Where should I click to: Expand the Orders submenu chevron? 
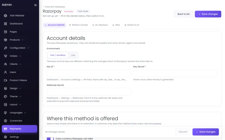20,56
